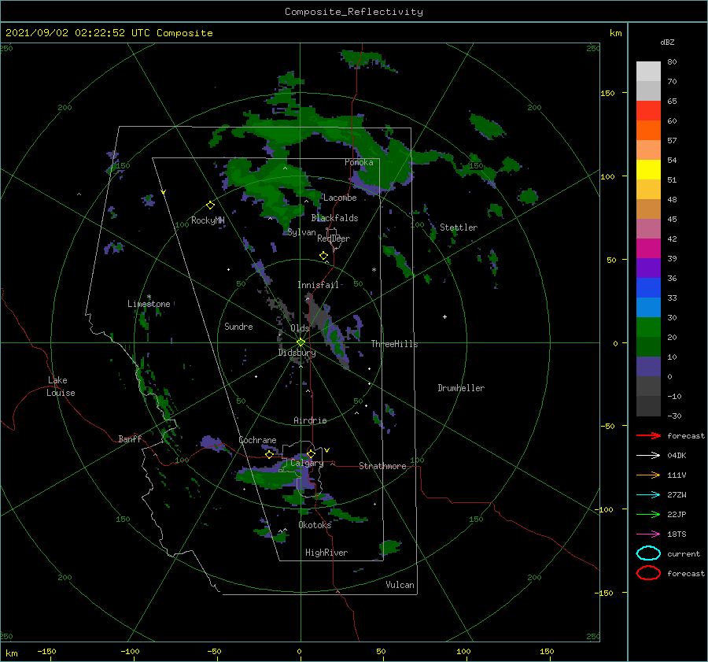This screenshot has width=708, height=662.
Task: Select the HighRiver label
Action: (x=326, y=553)
